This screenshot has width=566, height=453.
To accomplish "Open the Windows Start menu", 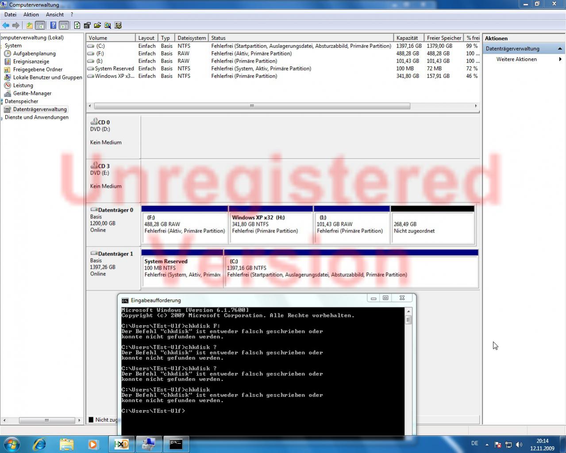I will pos(12,444).
